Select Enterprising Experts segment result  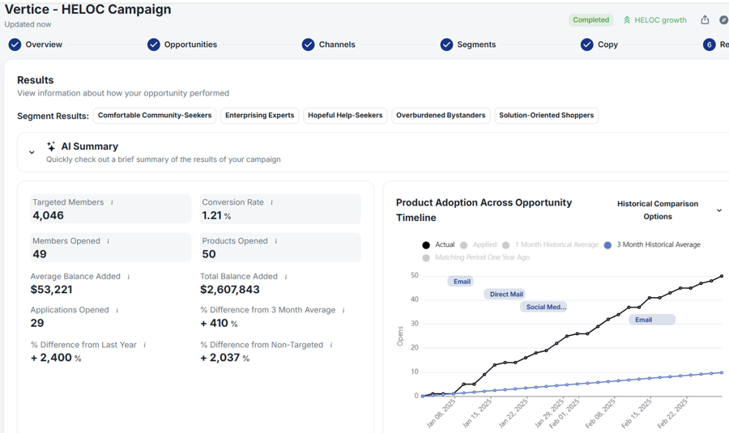tap(259, 116)
